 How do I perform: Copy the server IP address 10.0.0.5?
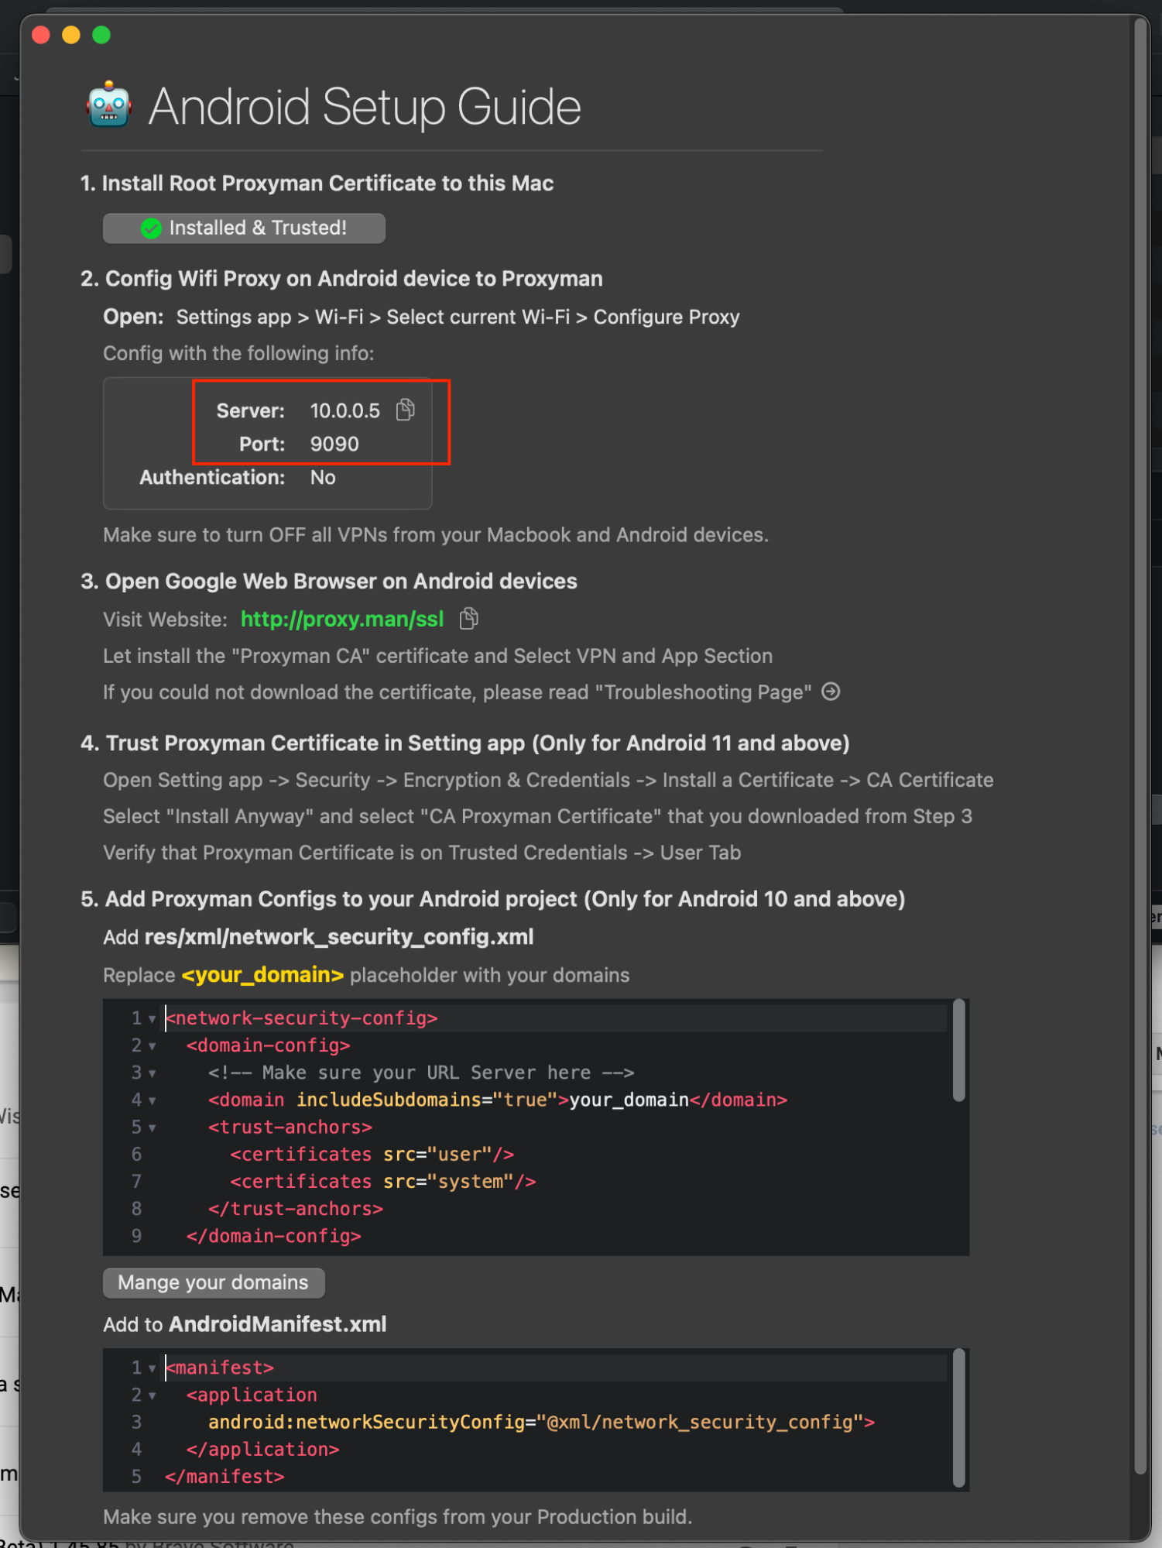tap(406, 410)
